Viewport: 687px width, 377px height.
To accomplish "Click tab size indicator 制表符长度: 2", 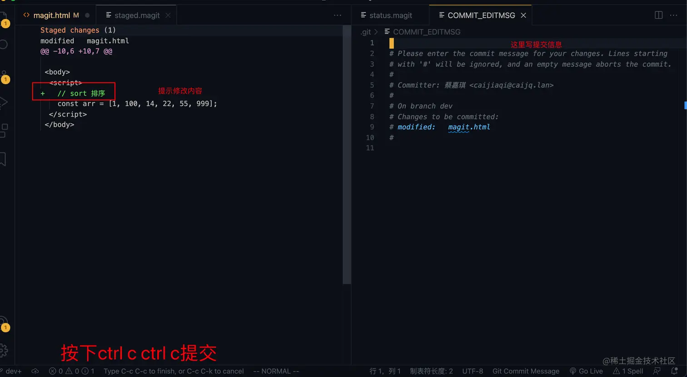I will pyautogui.click(x=431, y=371).
